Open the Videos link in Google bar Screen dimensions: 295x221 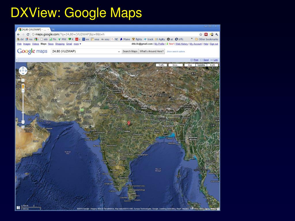35,44
